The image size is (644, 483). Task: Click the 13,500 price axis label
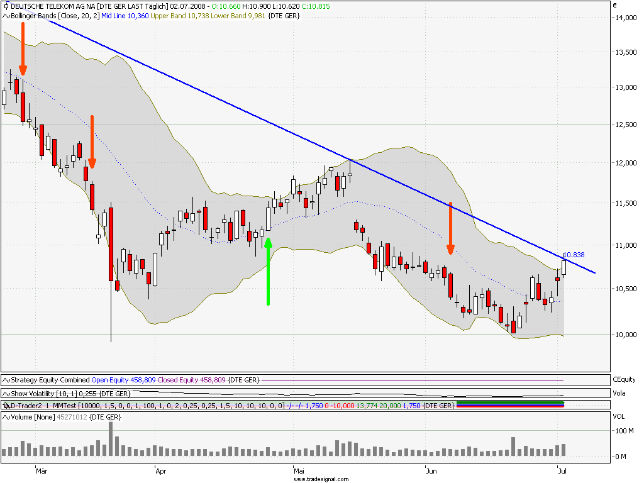pos(626,52)
